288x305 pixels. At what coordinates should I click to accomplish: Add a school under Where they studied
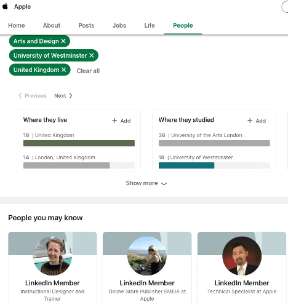(257, 121)
